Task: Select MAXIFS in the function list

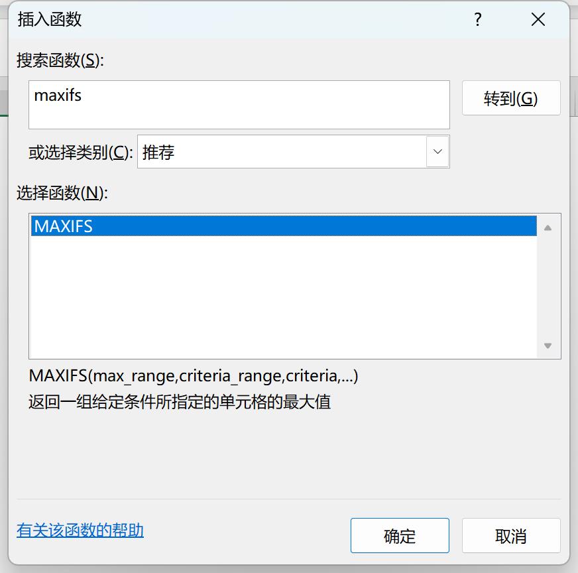Action: click(284, 225)
